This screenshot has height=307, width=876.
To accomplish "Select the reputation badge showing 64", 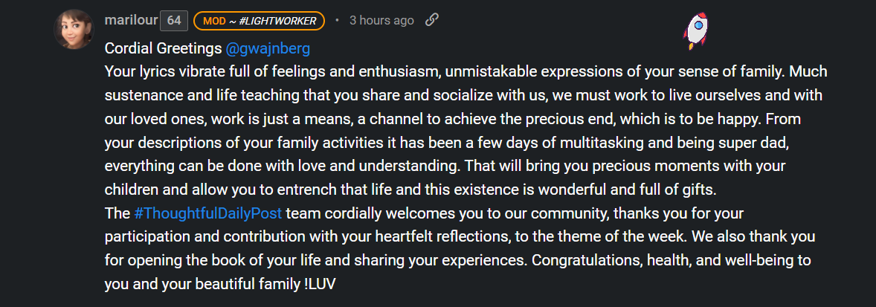I will pos(174,22).
